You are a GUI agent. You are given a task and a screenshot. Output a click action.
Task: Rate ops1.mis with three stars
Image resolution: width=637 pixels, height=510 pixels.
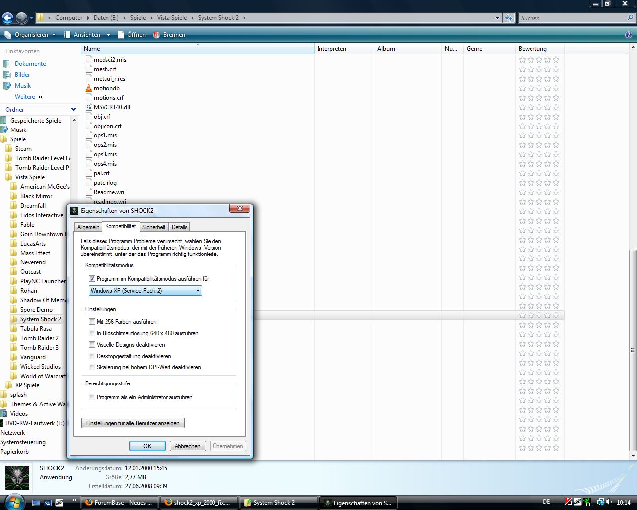(x=539, y=135)
